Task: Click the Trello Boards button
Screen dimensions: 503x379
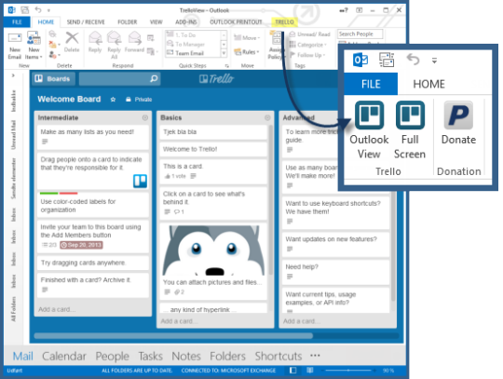Action: click(x=53, y=78)
